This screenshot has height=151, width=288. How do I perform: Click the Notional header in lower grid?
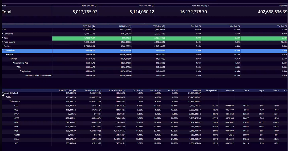[x=196, y=91]
